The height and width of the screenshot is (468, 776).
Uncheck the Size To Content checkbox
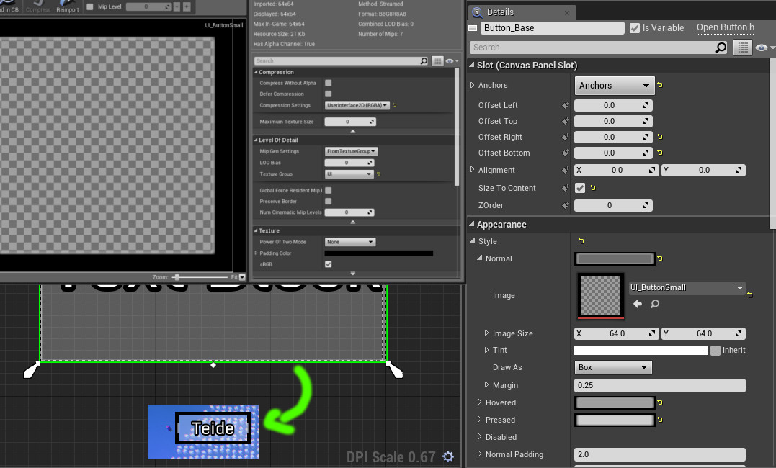pyautogui.click(x=580, y=188)
